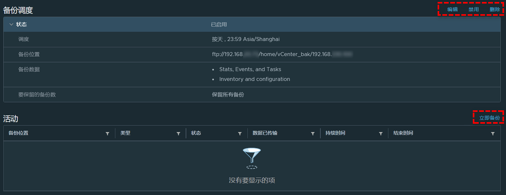The height and width of the screenshot is (195, 506).
Task: Sort by 备份位置 column header
Action: pos(18,133)
